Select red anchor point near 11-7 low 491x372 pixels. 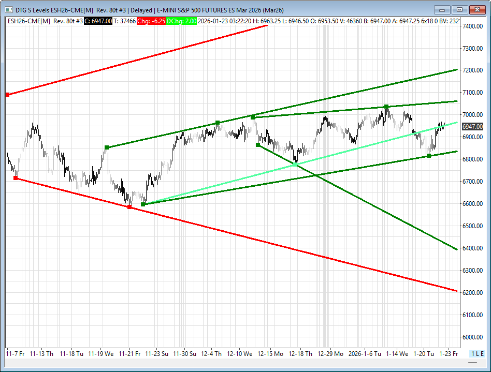coord(16,178)
